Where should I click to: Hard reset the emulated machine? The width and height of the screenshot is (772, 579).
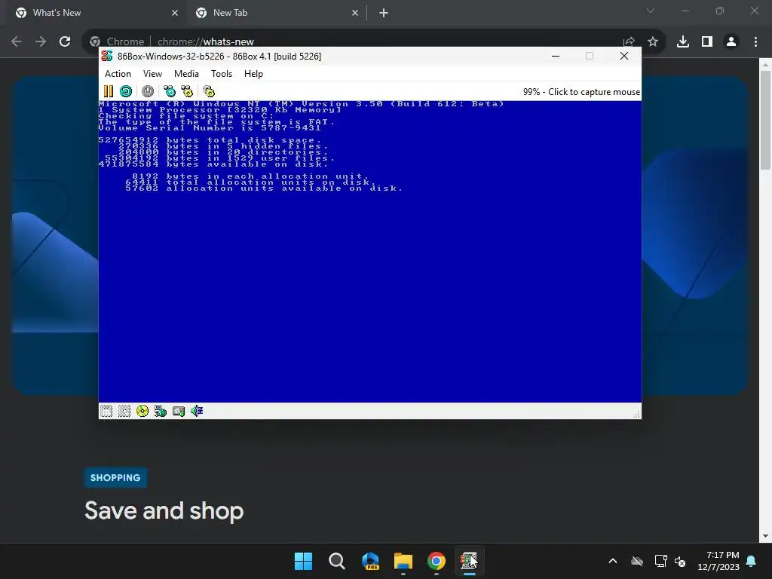(126, 91)
